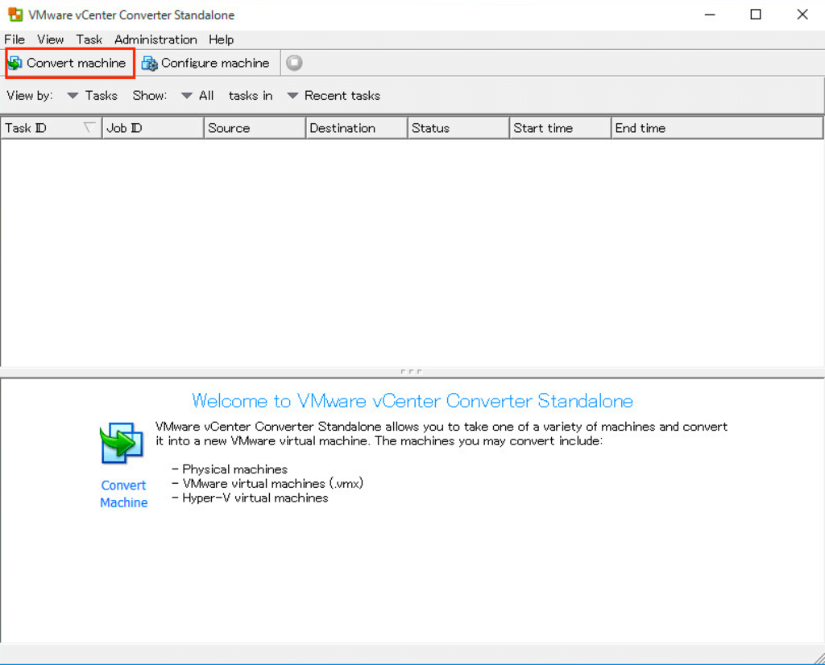
Task: Sort by the Start time column header
Action: coord(561,128)
